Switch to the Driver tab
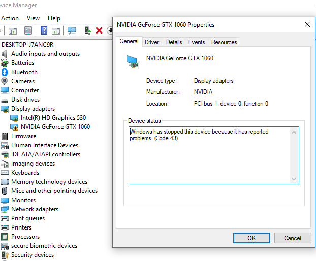This screenshot has height=261, width=316. point(152,42)
